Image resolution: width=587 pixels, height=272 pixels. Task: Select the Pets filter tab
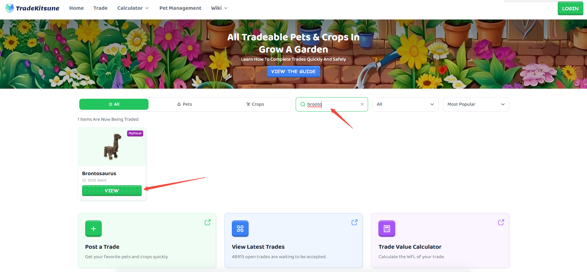tap(185, 104)
